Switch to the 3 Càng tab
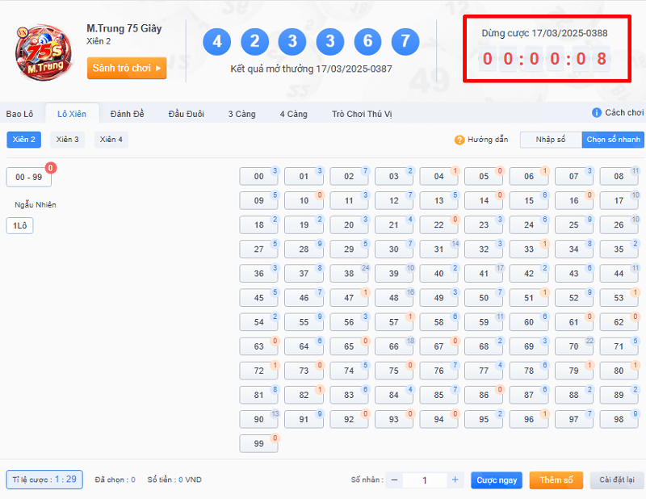The height and width of the screenshot is (499, 646). [241, 113]
